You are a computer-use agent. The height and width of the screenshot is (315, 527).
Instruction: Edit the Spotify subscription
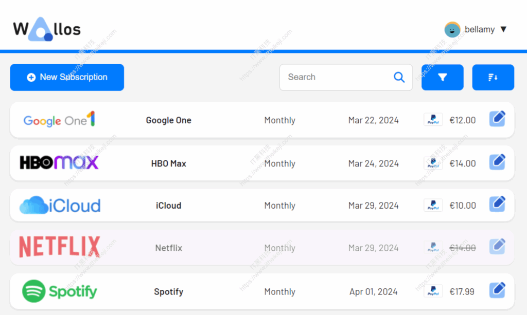(x=497, y=290)
